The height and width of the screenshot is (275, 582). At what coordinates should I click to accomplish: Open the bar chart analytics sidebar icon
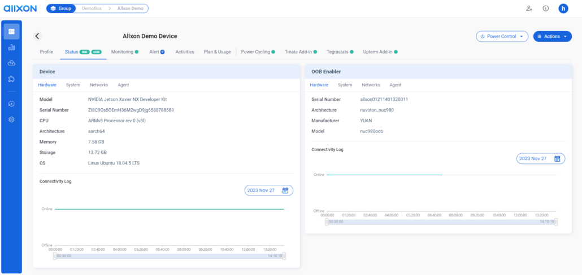[11, 47]
